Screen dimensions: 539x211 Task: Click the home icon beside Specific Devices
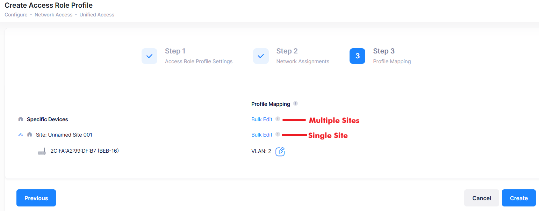(x=21, y=119)
